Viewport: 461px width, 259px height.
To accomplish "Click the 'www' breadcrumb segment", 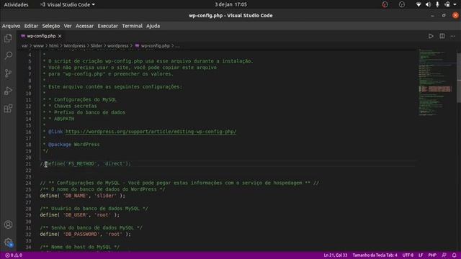I will tap(38, 46).
